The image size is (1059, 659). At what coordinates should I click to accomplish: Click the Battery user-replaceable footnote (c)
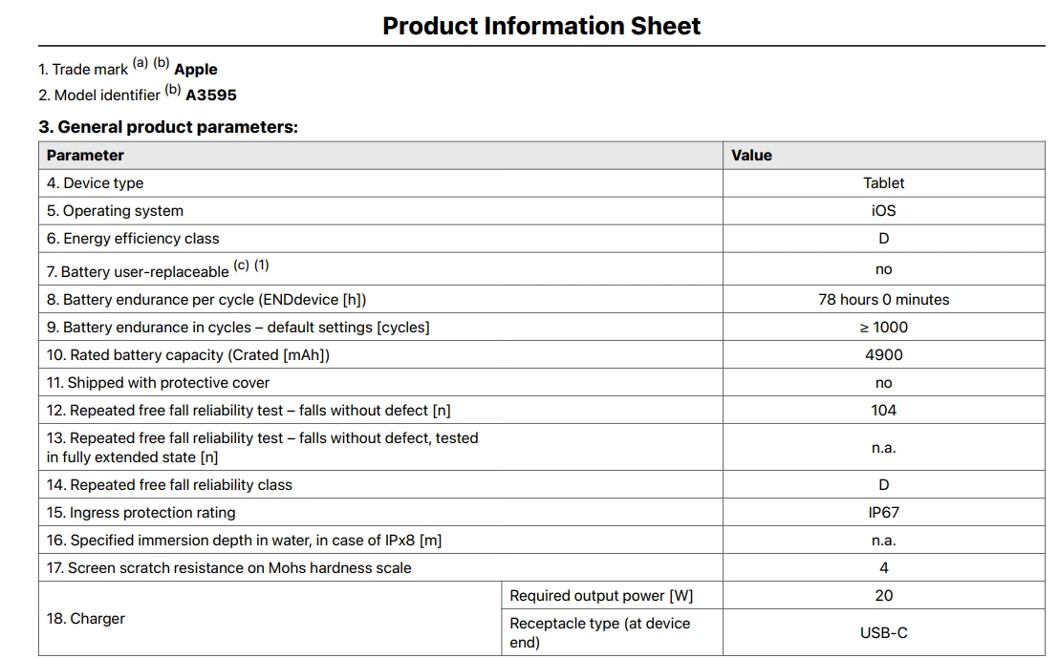[x=241, y=265]
